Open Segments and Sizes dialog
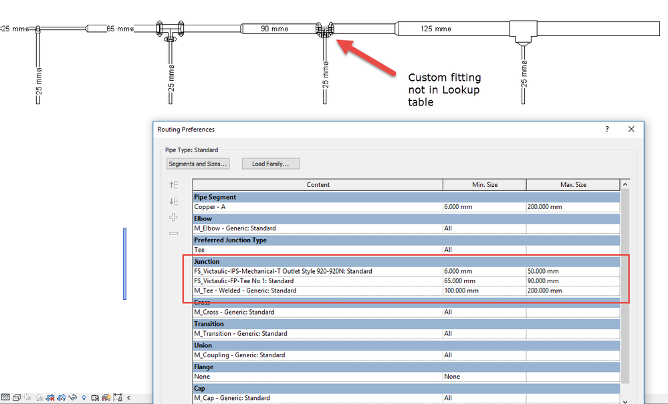The height and width of the screenshot is (404, 668). pos(198,164)
